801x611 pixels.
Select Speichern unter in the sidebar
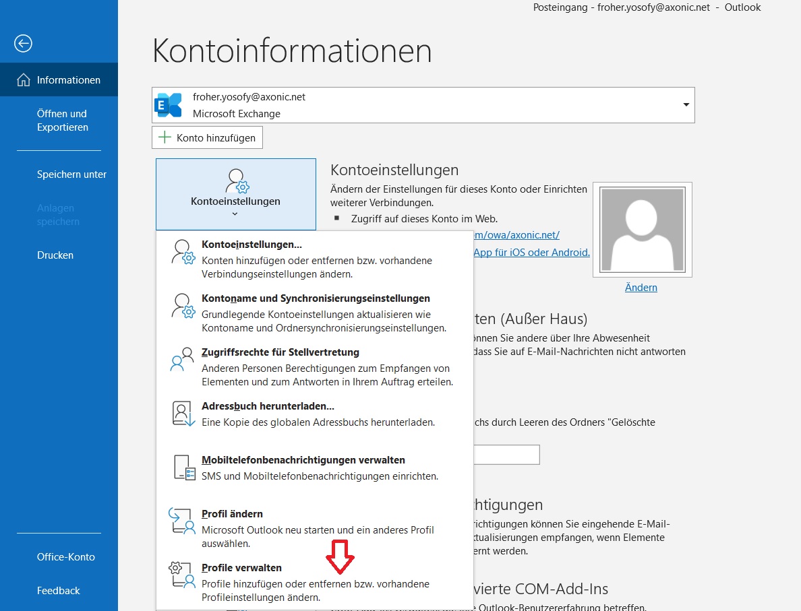click(59, 174)
